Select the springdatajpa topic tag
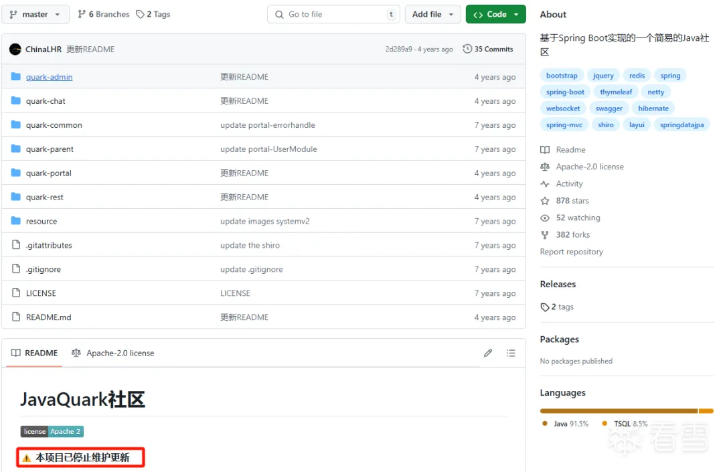 point(681,125)
